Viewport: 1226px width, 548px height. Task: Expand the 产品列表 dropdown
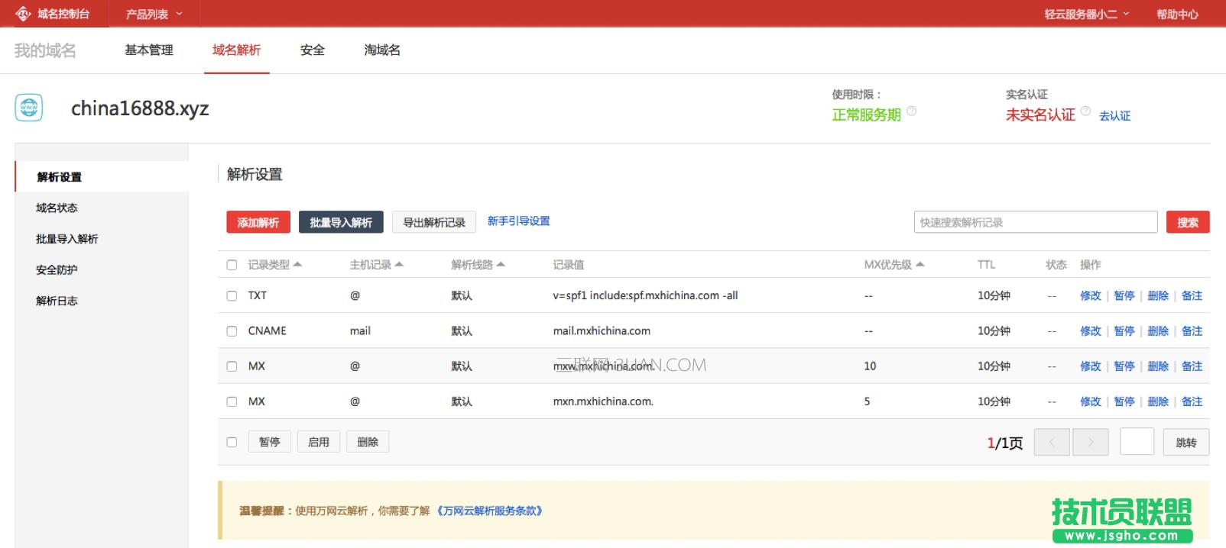point(154,14)
